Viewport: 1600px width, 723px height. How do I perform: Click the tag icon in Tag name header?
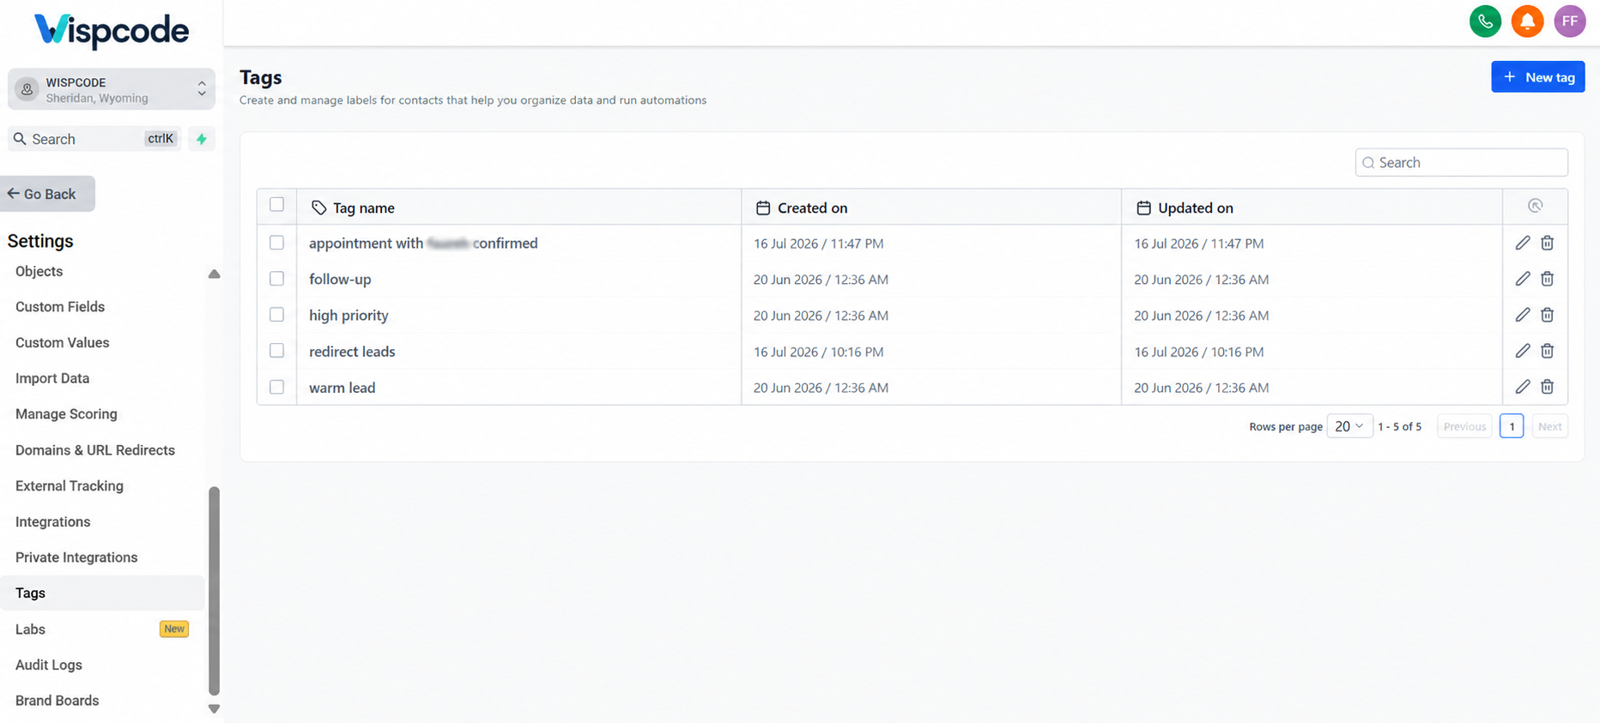click(318, 208)
